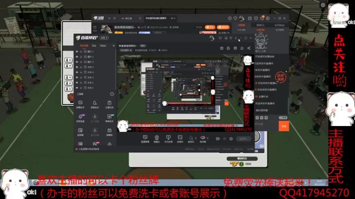Image resolution: width=355 pixels, height=199 pixels.
Task: Toggle preview visibility eye in bottom bar
Action: click(225, 139)
